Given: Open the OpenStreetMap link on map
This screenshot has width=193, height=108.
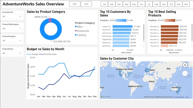Looking at the screenshot, I should pyautogui.click(x=179, y=97).
